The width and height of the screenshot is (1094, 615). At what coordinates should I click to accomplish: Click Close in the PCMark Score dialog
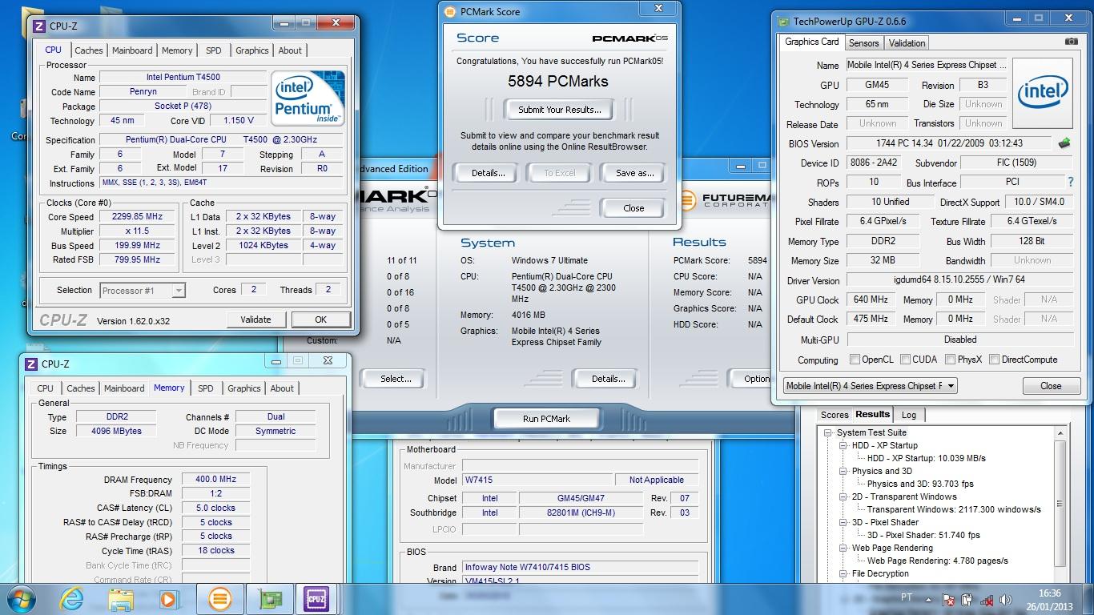(633, 208)
